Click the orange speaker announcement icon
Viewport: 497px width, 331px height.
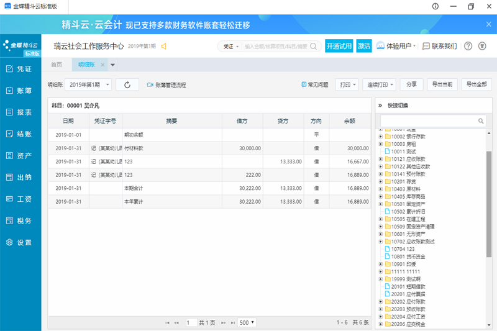(163, 47)
